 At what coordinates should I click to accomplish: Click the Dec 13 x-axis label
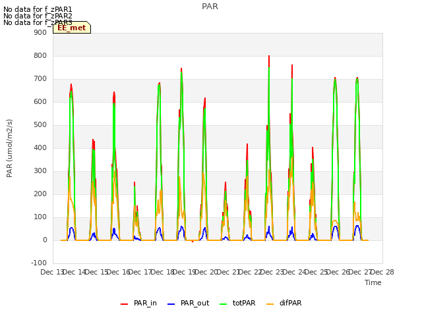[x=51, y=272]
